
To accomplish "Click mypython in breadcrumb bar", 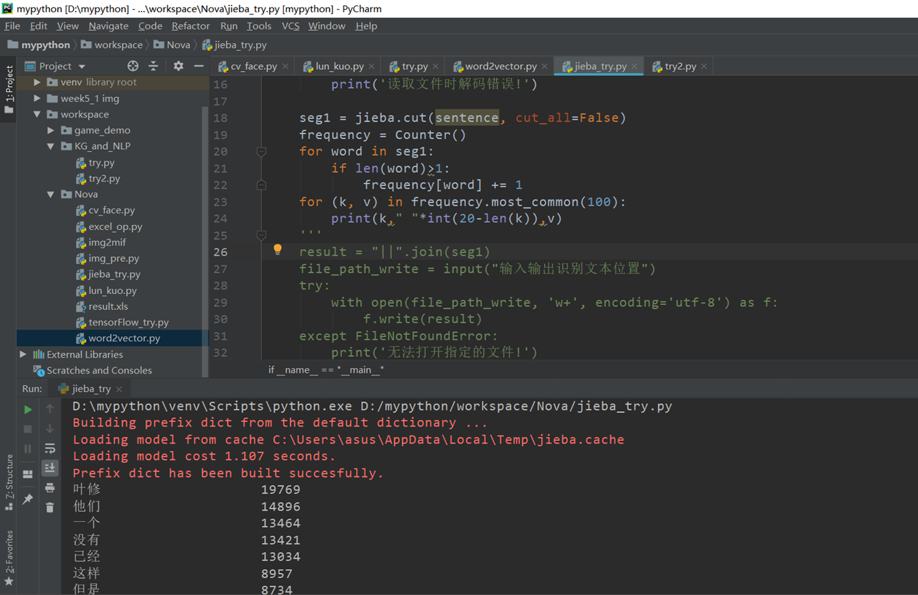I will point(39,44).
